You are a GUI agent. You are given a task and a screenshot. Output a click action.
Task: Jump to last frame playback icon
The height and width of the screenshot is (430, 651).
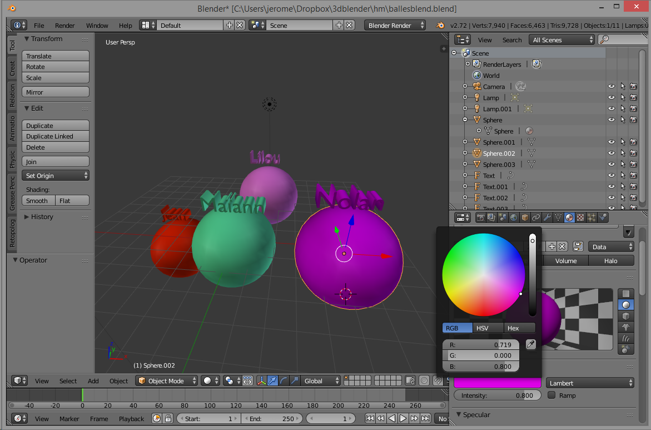coord(425,419)
